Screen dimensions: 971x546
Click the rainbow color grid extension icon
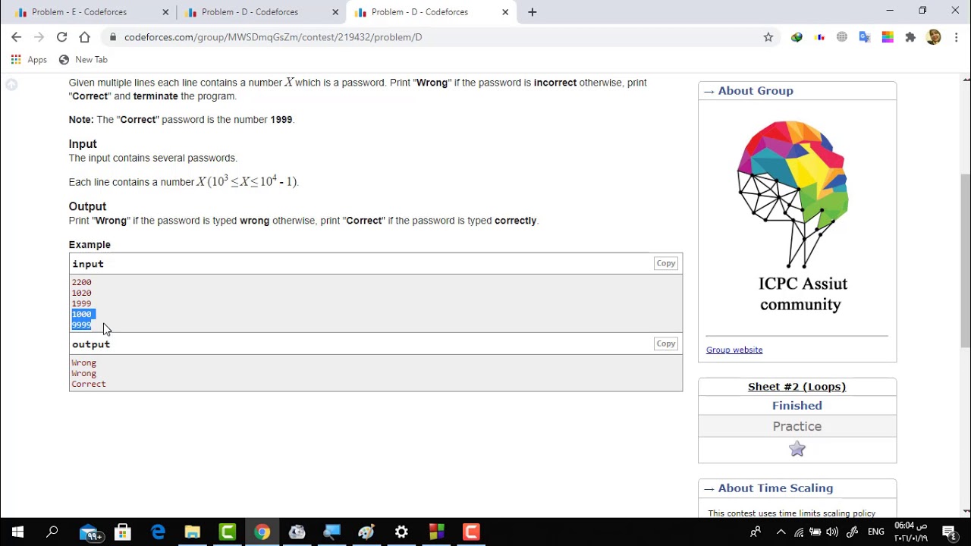(888, 36)
